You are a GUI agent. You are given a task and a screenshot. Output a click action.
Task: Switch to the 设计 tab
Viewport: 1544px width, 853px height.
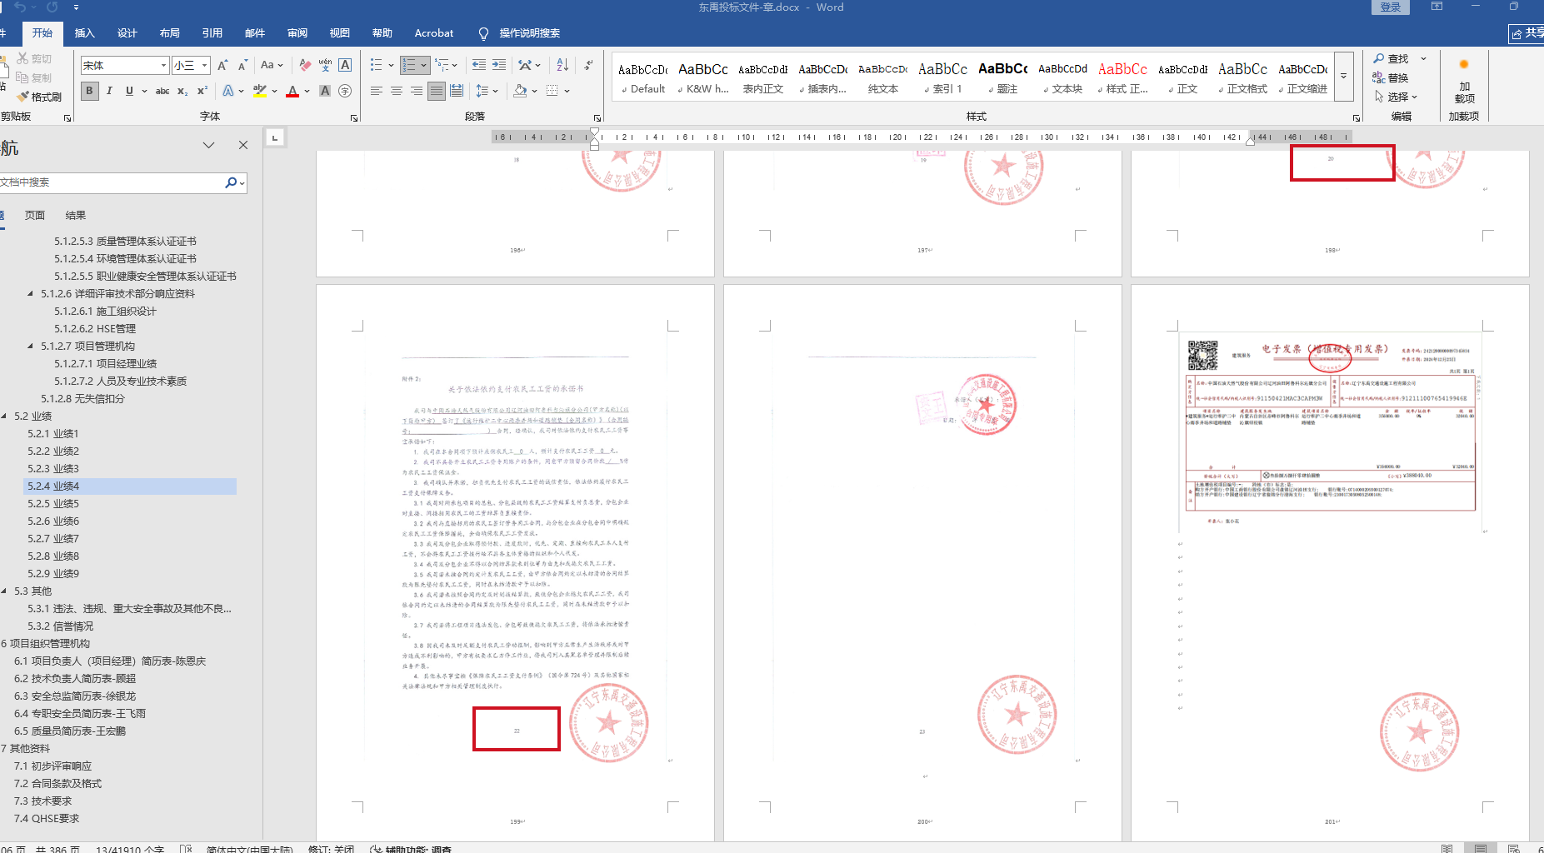pos(127,33)
